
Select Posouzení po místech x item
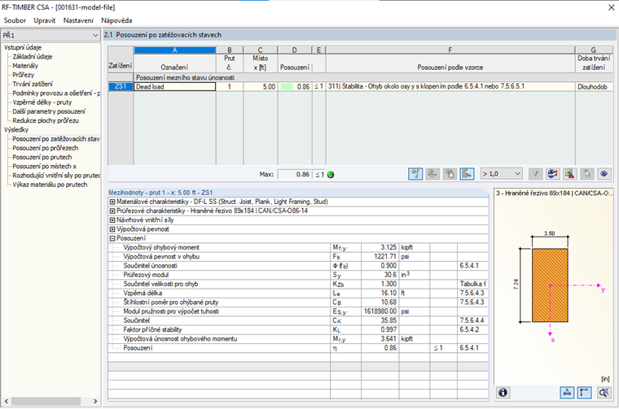coord(45,166)
